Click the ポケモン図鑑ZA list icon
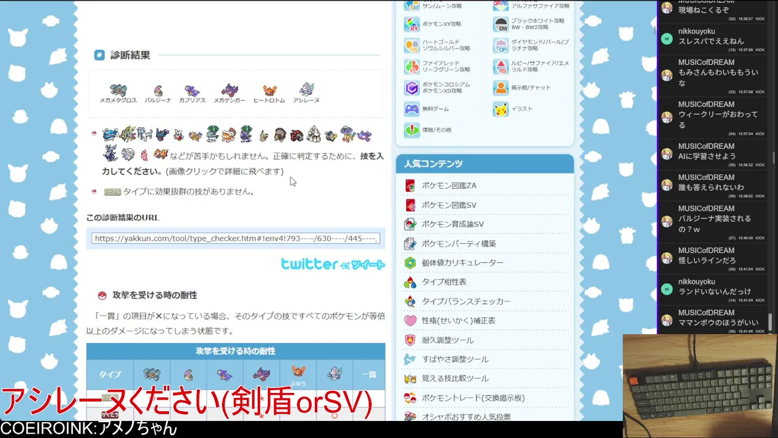778x438 pixels. [x=410, y=186]
